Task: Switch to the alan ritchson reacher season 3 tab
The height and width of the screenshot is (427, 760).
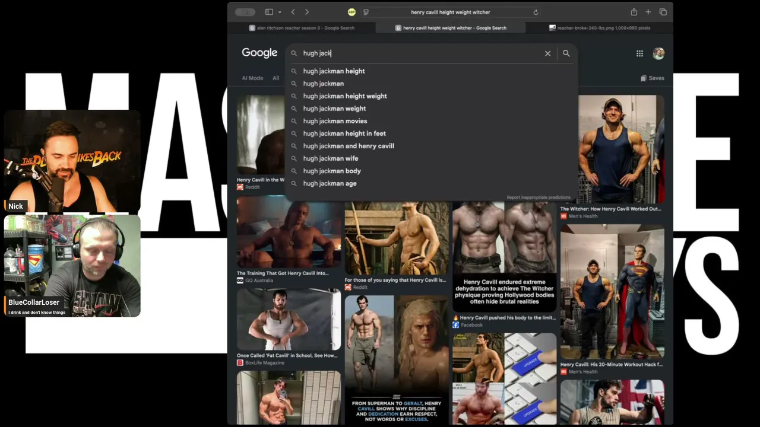Action: (x=302, y=28)
